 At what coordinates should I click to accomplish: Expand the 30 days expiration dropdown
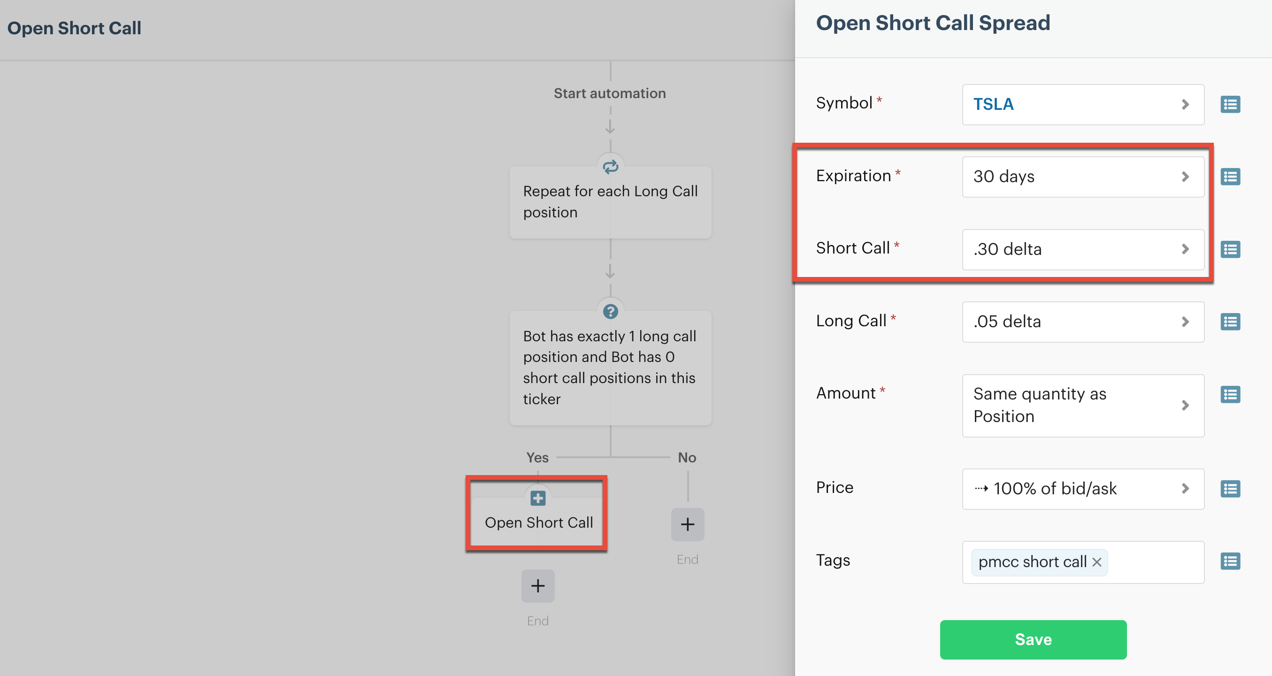pyautogui.click(x=1082, y=177)
